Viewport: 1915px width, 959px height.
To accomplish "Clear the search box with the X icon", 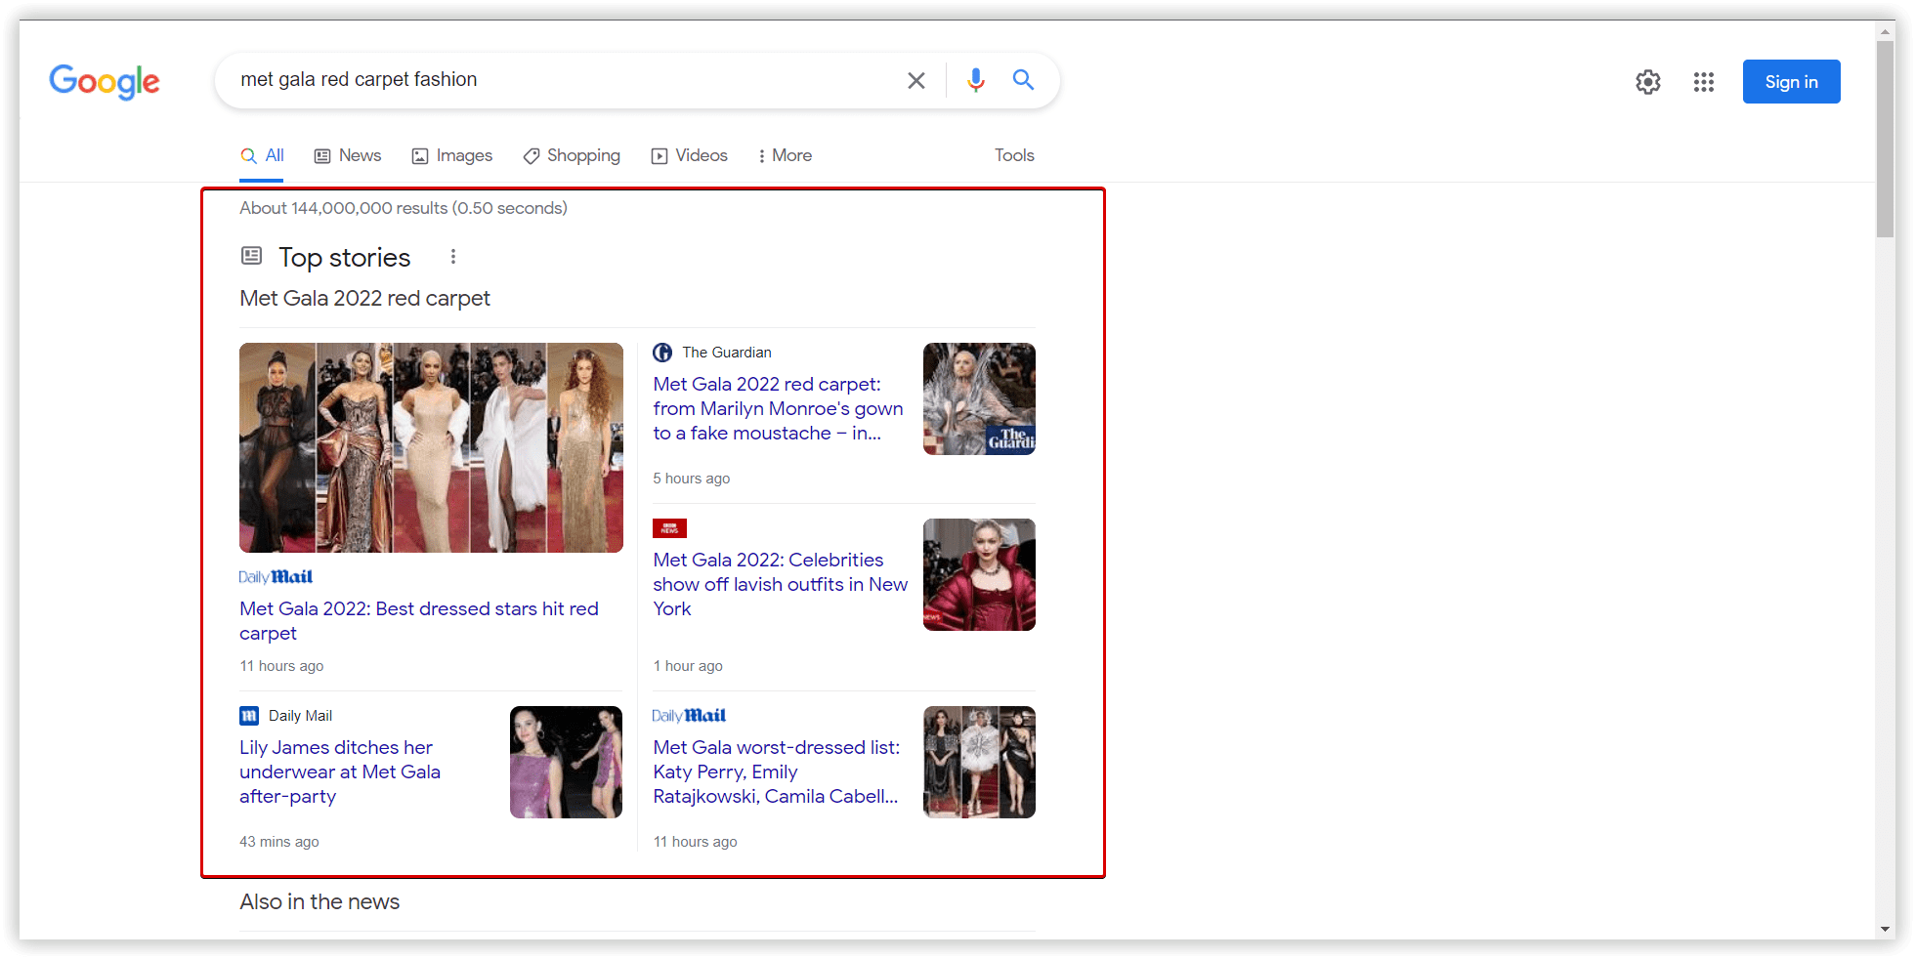I will coord(915,80).
